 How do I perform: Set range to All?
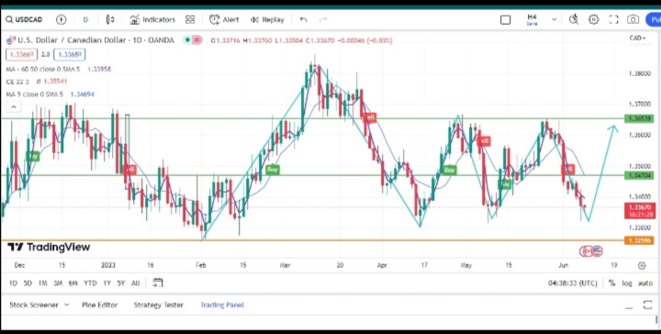(x=135, y=284)
